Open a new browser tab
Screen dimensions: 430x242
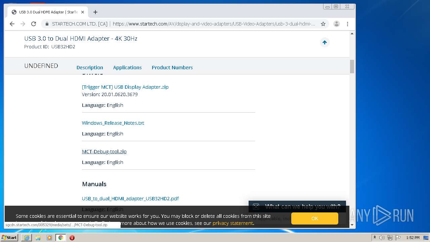click(x=95, y=12)
